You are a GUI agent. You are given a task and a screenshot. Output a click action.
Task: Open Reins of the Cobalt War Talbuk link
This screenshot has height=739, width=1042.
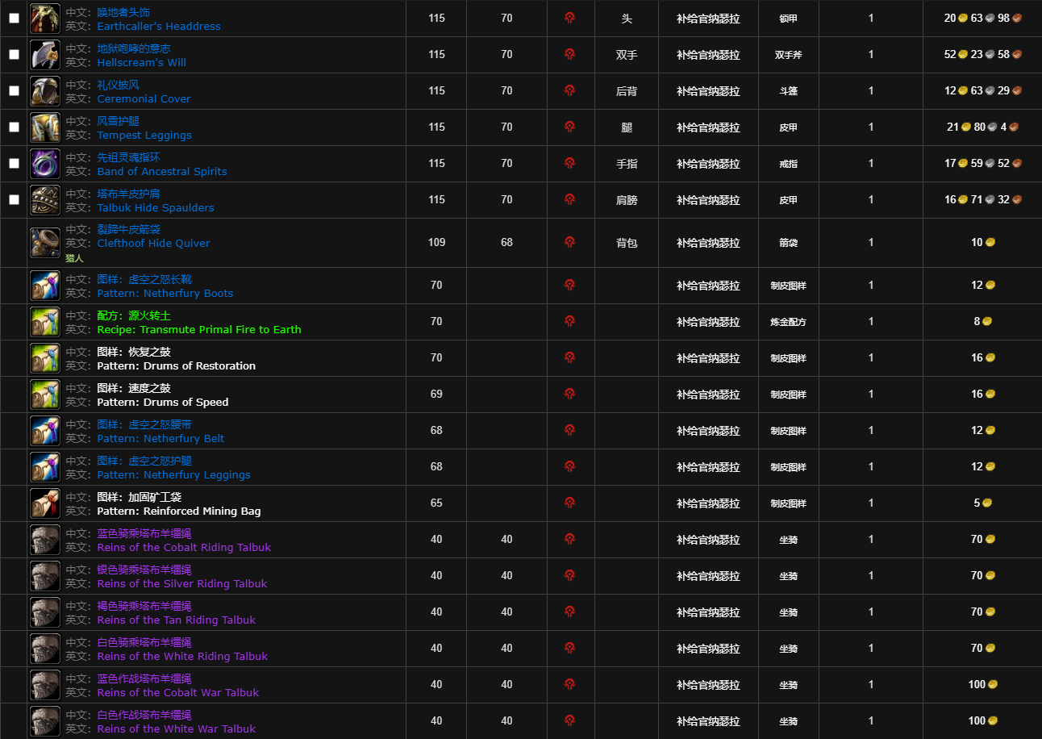178,692
